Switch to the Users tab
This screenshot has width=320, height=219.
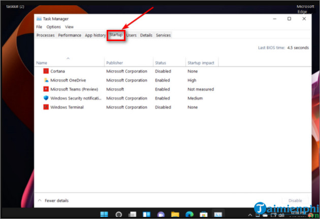pyautogui.click(x=131, y=35)
